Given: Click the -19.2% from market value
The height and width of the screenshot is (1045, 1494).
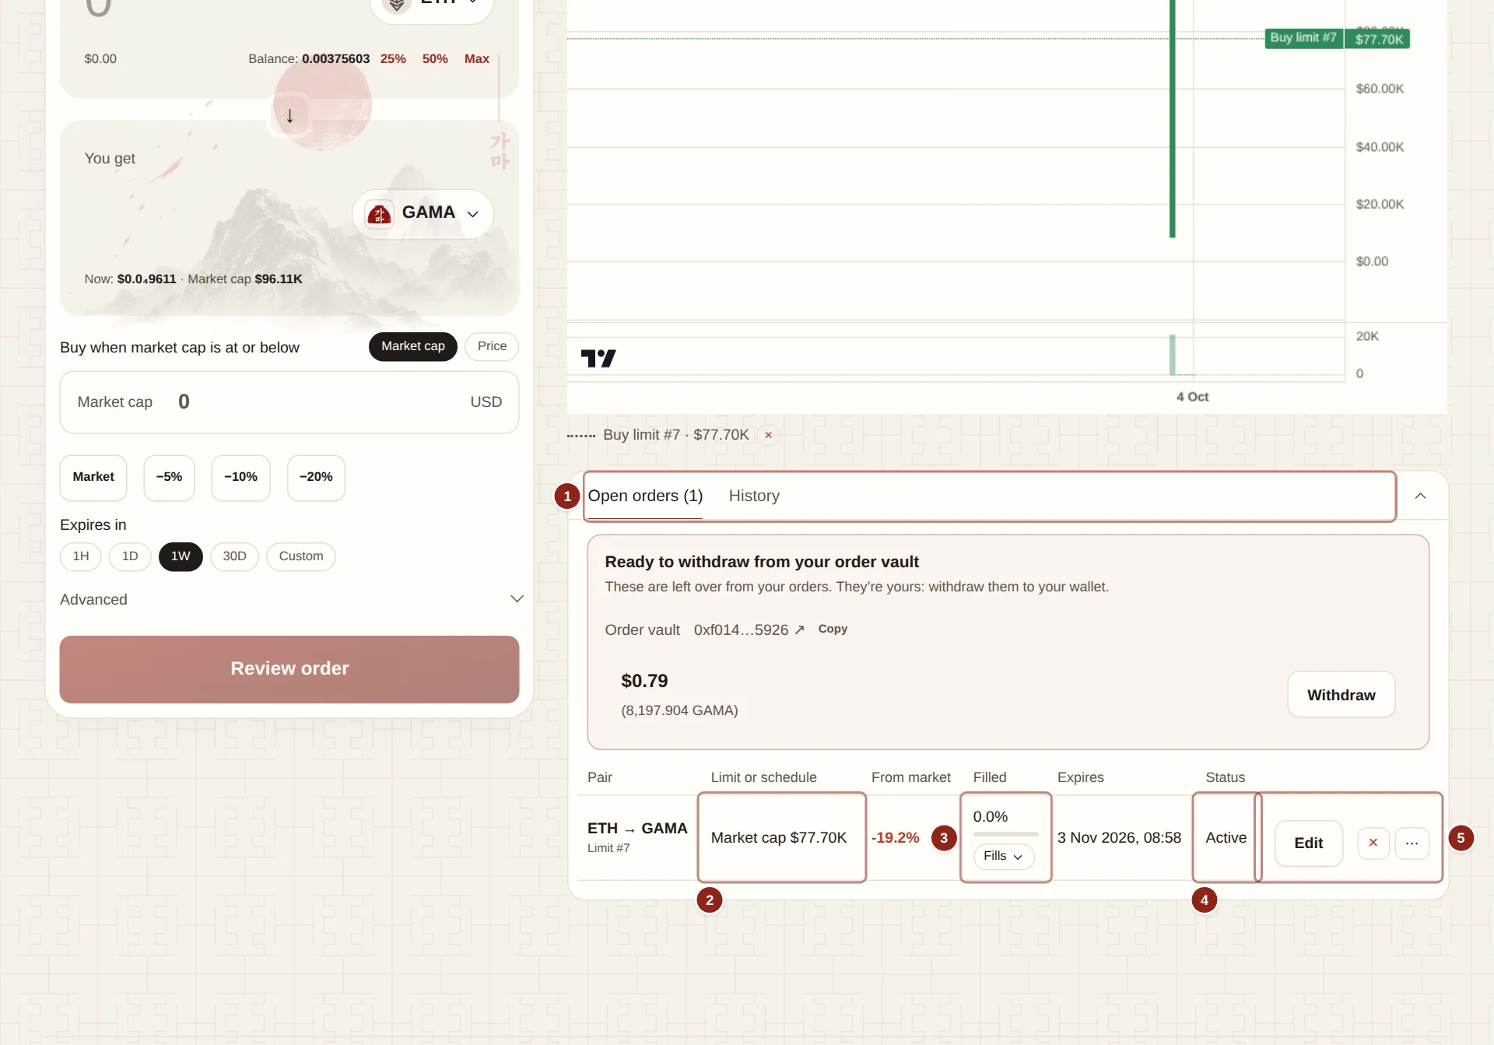Looking at the screenshot, I should (895, 838).
